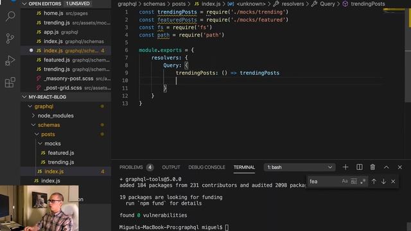
Task: Open the Run and Debug view
Action: point(10,60)
